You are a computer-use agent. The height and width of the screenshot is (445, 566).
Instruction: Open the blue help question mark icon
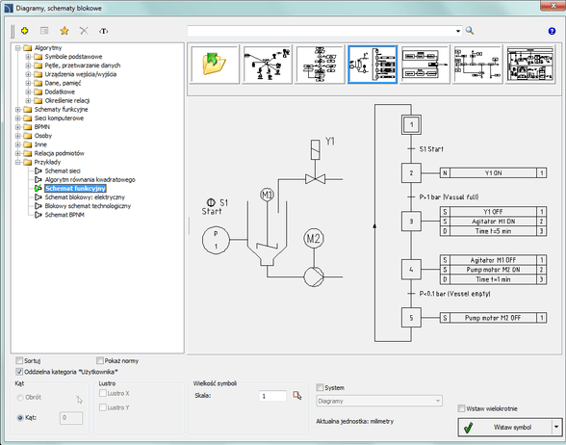point(552,31)
